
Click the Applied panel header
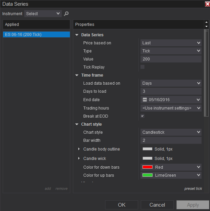click(36, 24)
